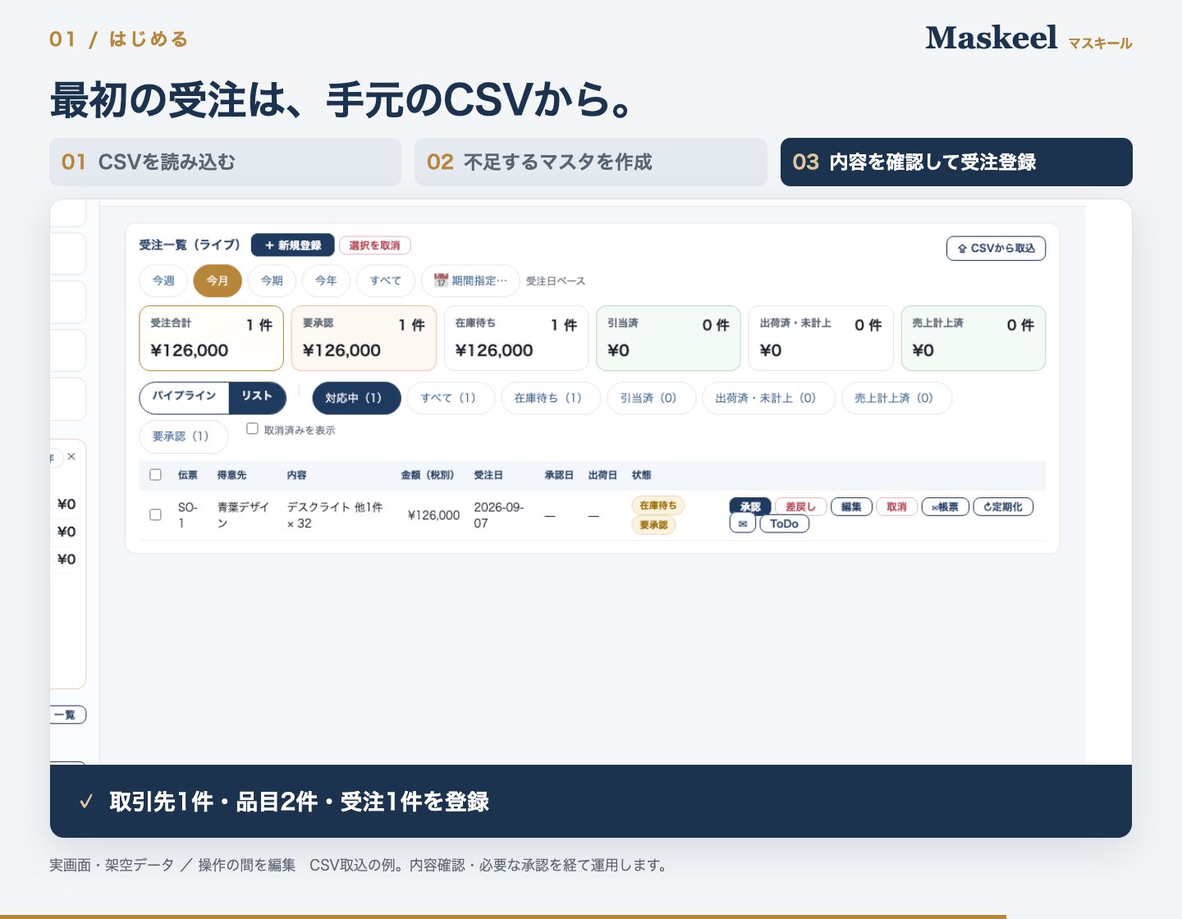Image resolution: width=1182 pixels, height=919 pixels.
Task: Toggle the 取消済みを表示 checkbox
Action: click(x=253, y=428)
